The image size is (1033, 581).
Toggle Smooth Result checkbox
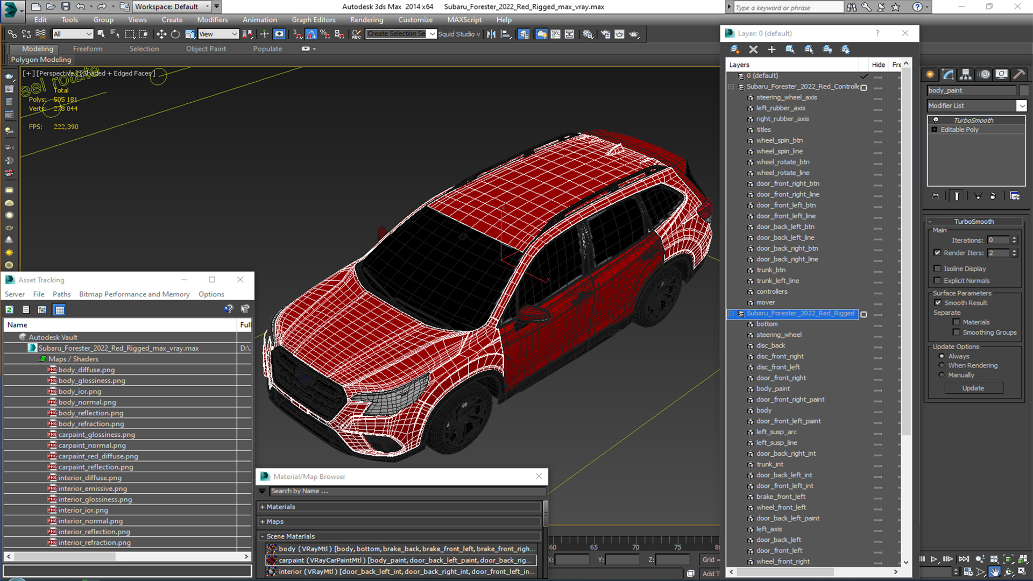coord(938,303)
